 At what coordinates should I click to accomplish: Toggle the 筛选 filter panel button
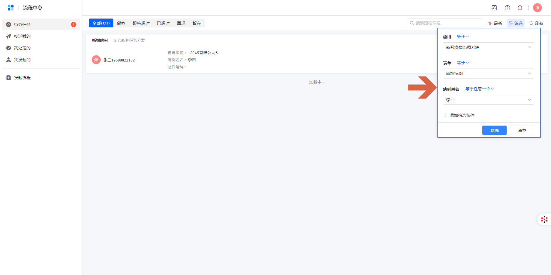coord(516,23)
